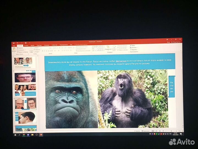Open Упорядочить arrange menu
Screen dimensions: 198x149
pos(108,48)
